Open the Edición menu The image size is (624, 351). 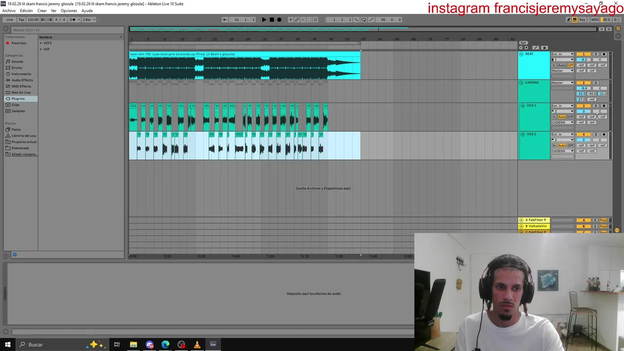[26, 11]
